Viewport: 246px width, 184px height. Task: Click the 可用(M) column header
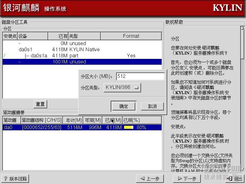click(x=93, y=120)
